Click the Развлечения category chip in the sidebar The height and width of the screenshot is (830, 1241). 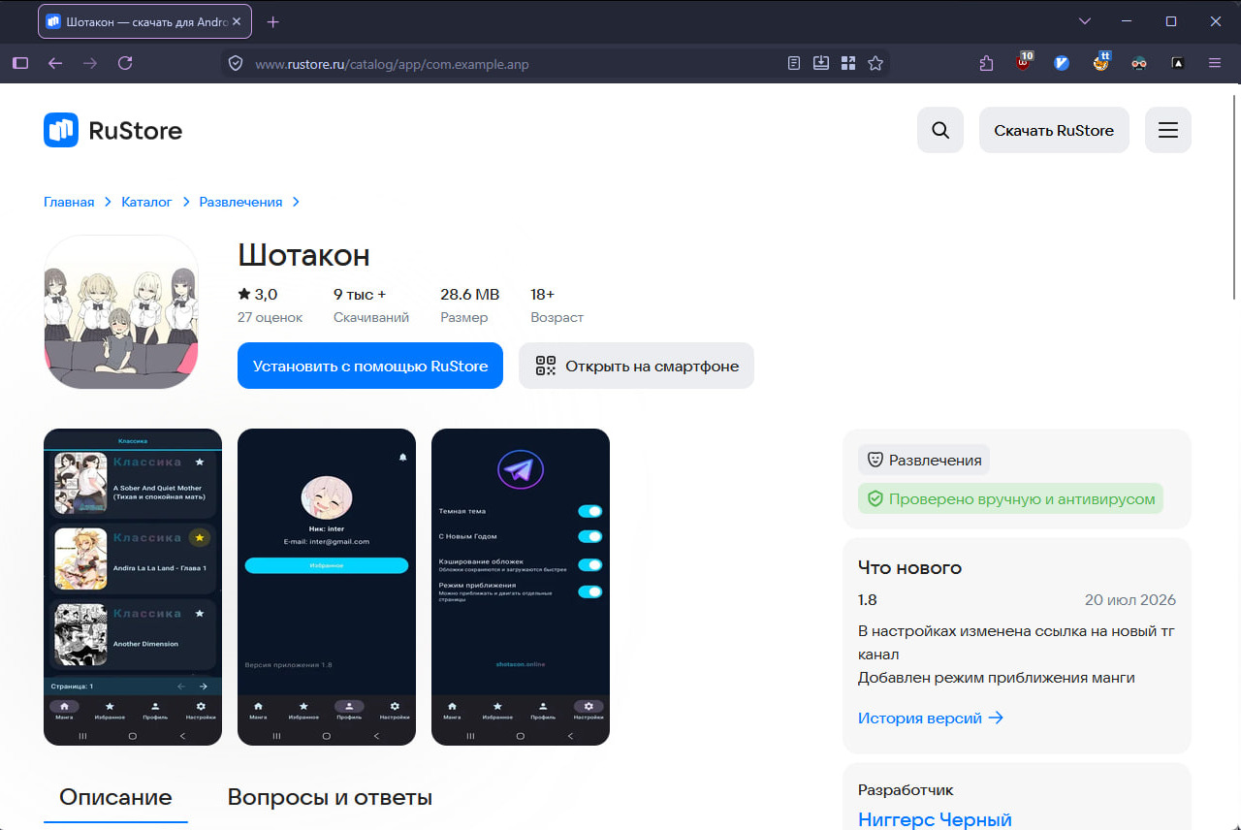924,460
